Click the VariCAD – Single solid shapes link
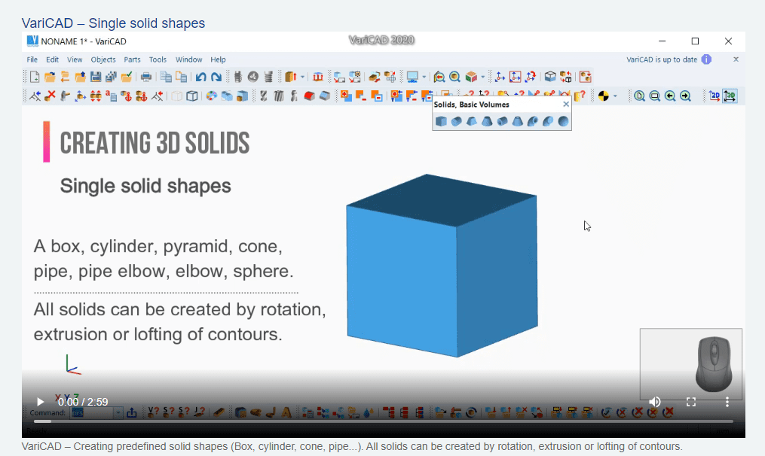Viewport: 765px width, 456px height. pyautogui.click(x=113, y=23)
